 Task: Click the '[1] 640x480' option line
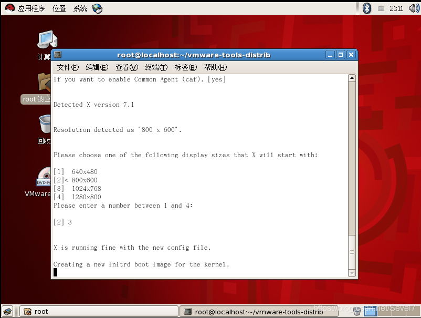76,172
